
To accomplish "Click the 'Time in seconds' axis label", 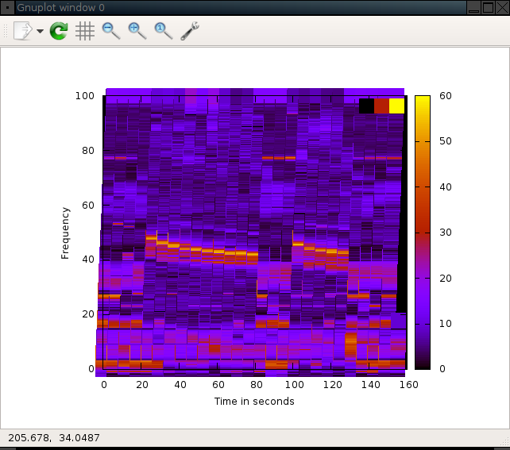I will tap(254, 401).
